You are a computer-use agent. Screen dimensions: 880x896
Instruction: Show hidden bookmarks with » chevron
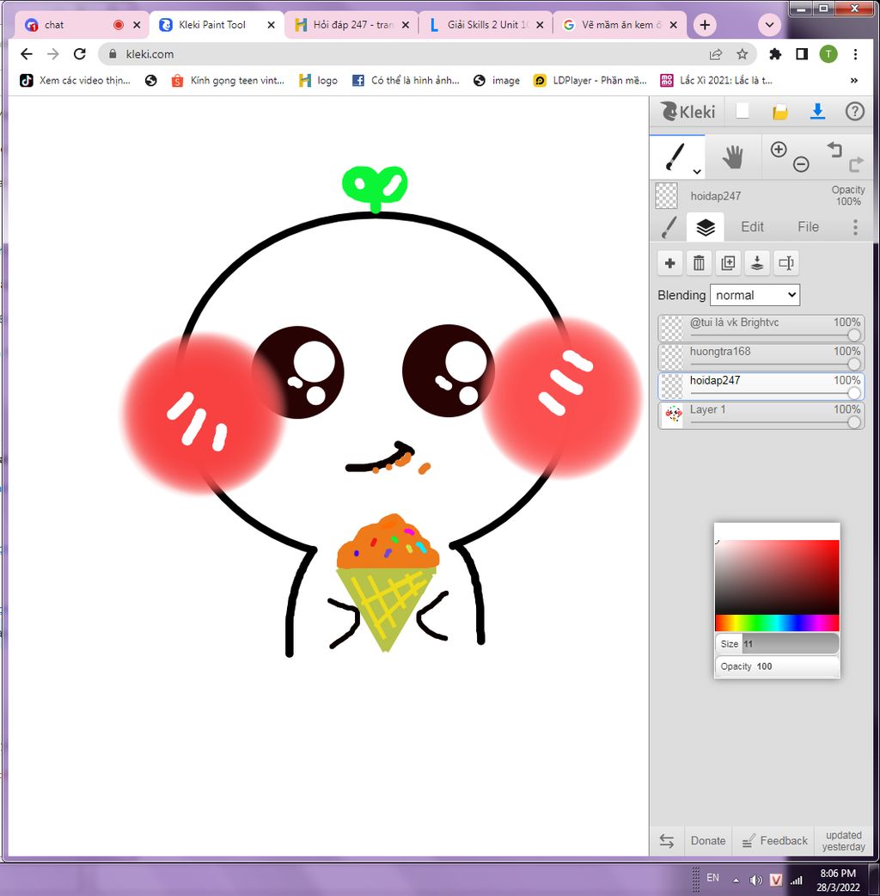point(853,80)
